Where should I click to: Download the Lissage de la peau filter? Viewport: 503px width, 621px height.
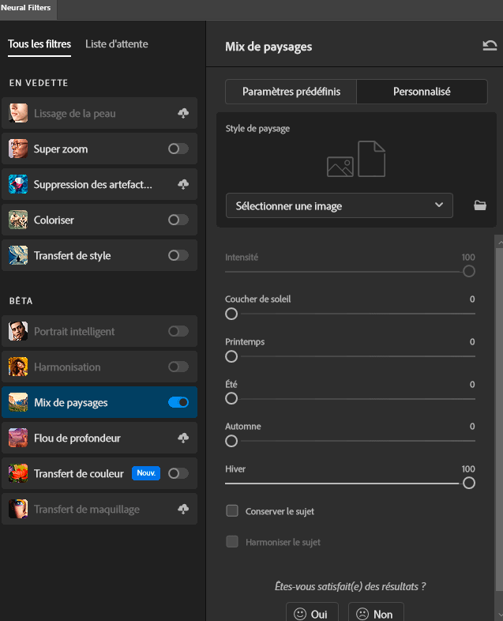183,114
